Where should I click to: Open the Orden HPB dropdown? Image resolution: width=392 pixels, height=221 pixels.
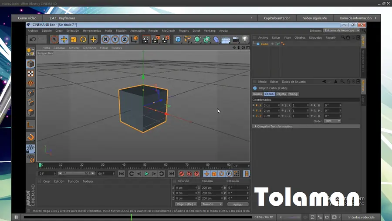(x=332, y=121)
